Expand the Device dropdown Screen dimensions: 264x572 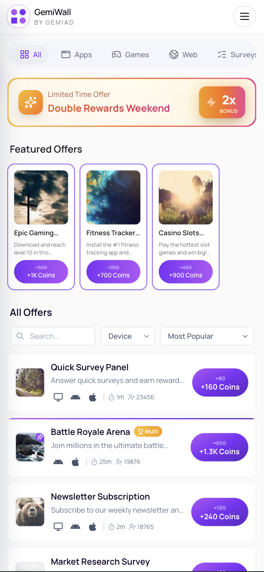[x=128, y=336]
